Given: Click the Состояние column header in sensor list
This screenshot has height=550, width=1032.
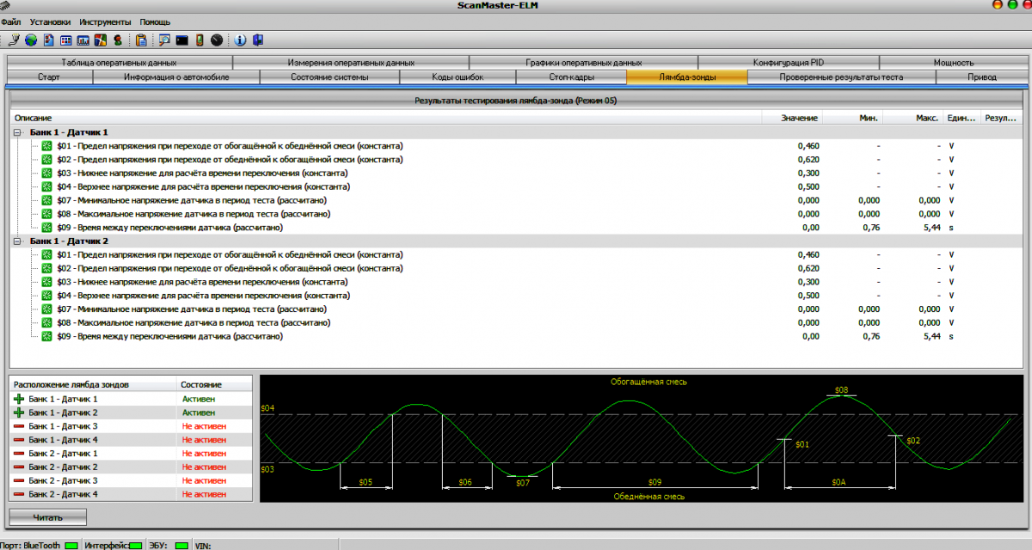Looking at the screenshot, I should pyautogui.click(x=215, y=385).
